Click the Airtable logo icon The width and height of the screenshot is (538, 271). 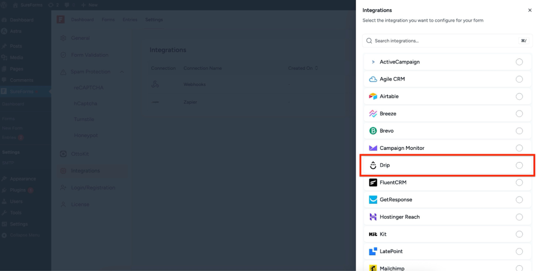[x=373, y=96]
